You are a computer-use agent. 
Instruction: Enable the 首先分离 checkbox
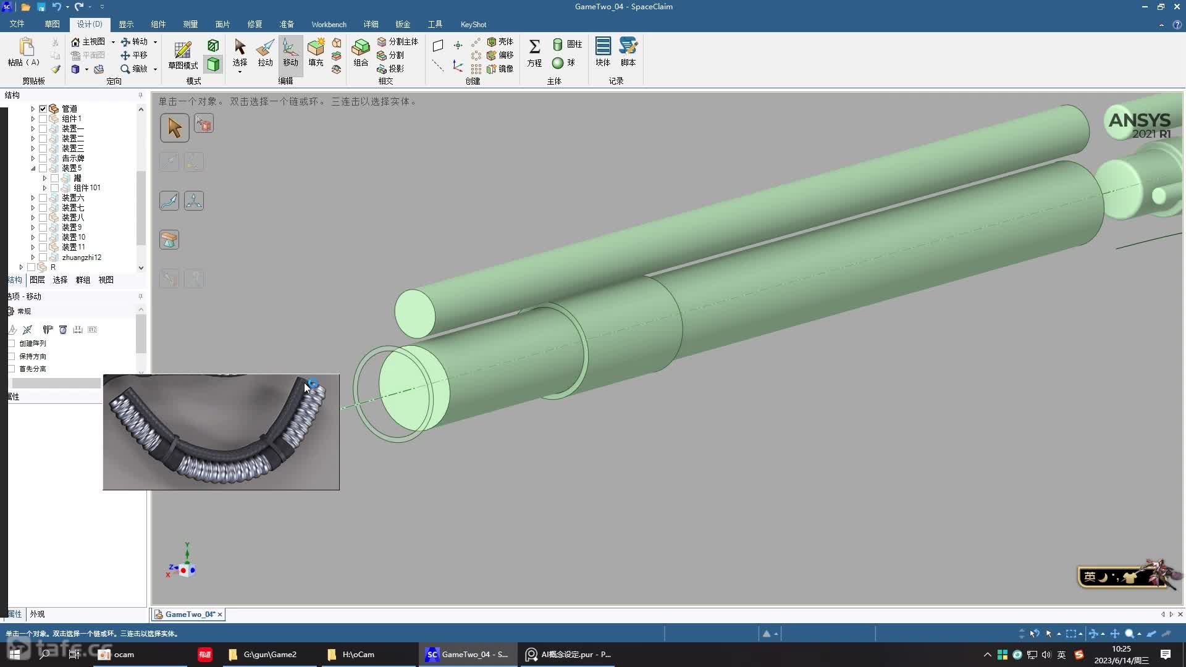(11, 369)
